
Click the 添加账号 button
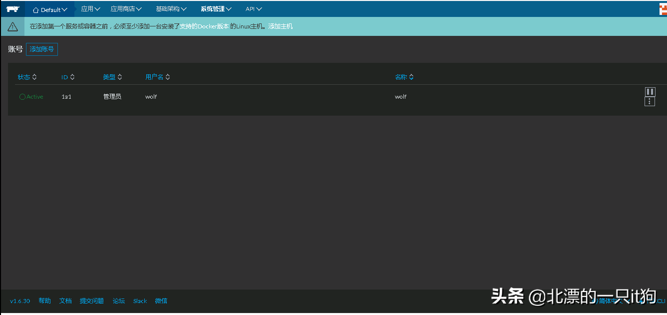click(x=42, y=49)
